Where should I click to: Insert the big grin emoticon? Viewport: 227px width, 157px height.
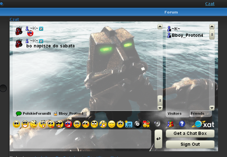coord(25,124)
